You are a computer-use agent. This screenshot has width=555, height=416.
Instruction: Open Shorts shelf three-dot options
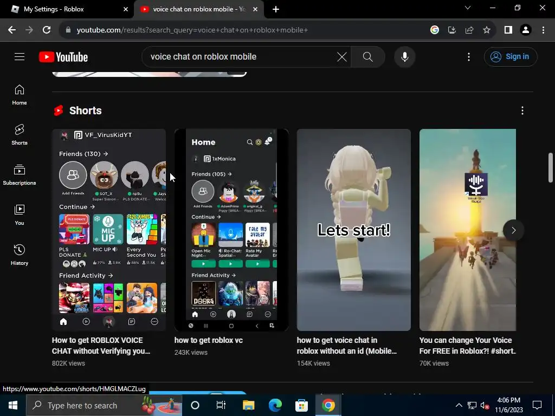click(x=522, y=110)
